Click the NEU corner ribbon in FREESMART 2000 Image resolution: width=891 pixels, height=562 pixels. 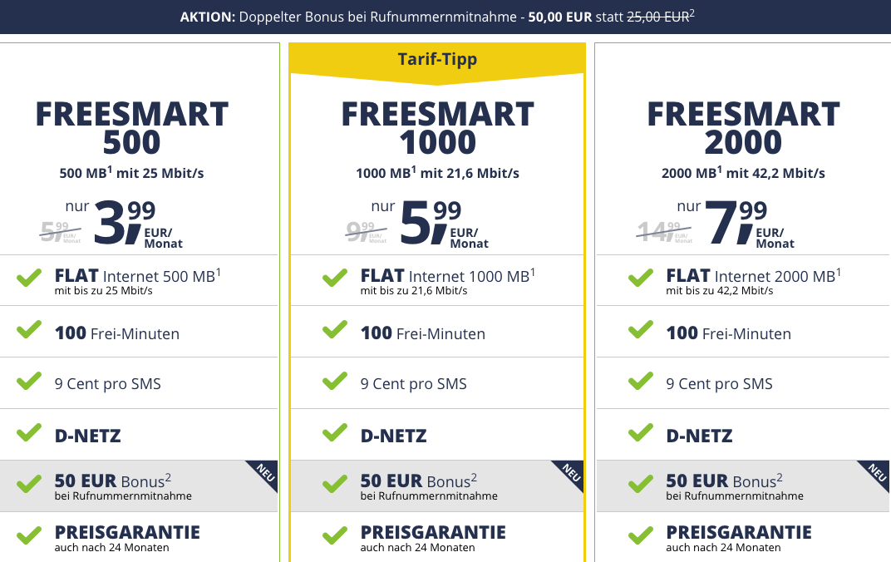pos(876,473)
